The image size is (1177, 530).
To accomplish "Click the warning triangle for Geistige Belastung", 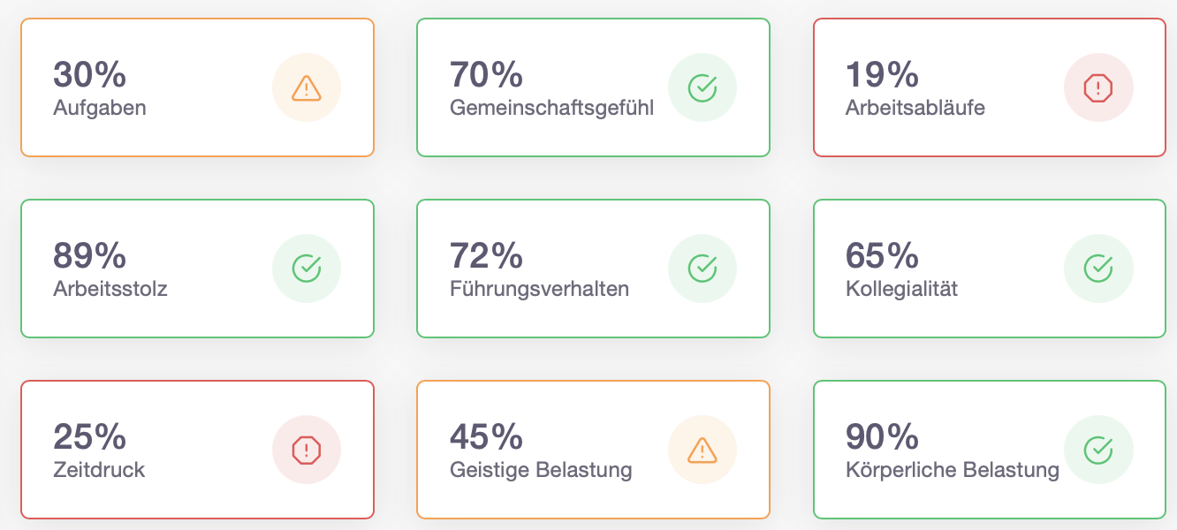I will pos(702,450).
